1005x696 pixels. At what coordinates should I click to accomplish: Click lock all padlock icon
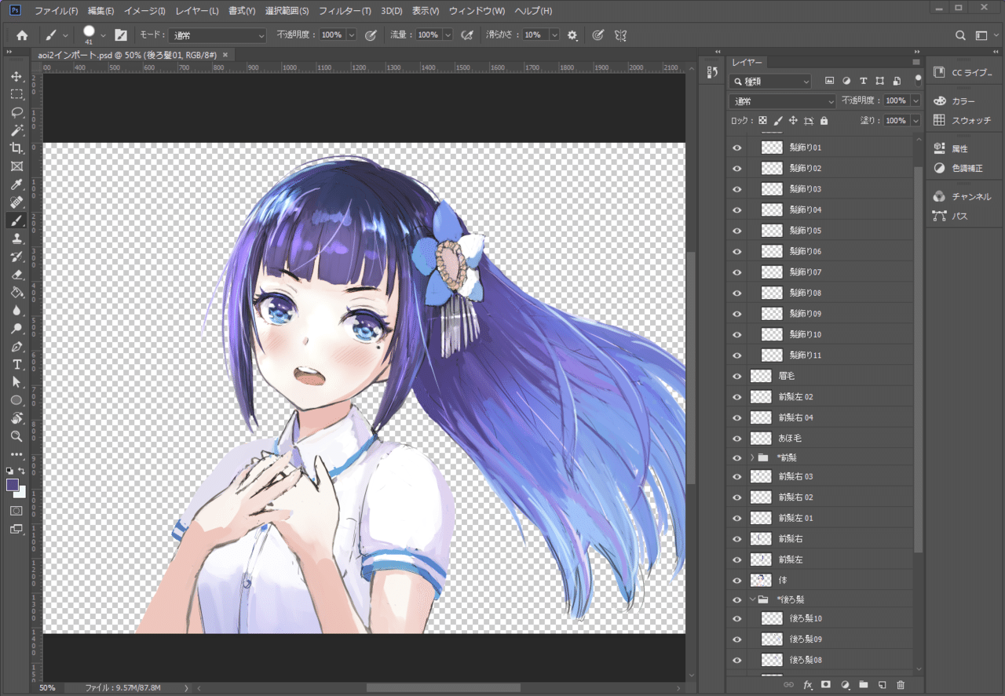tap(824, 121)
